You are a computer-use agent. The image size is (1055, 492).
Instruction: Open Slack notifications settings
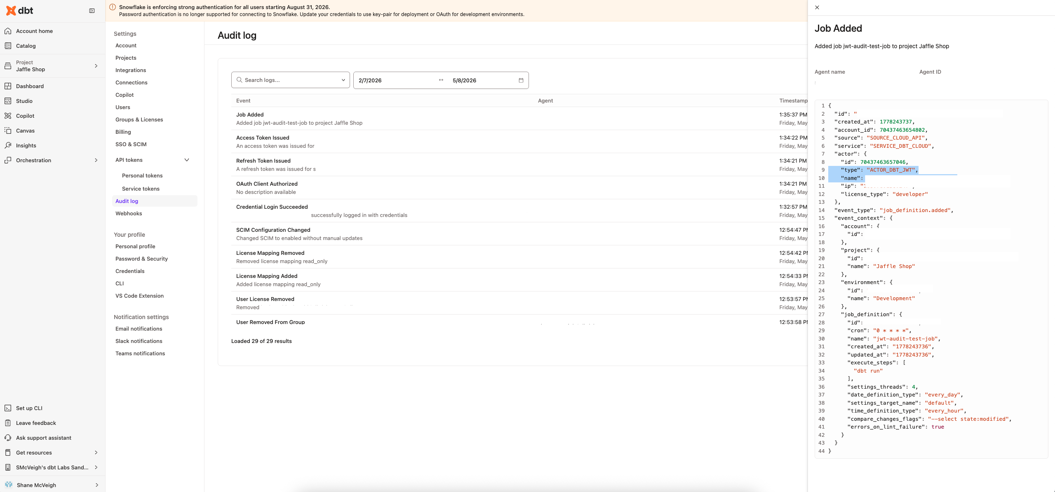[x=139, y=341]
